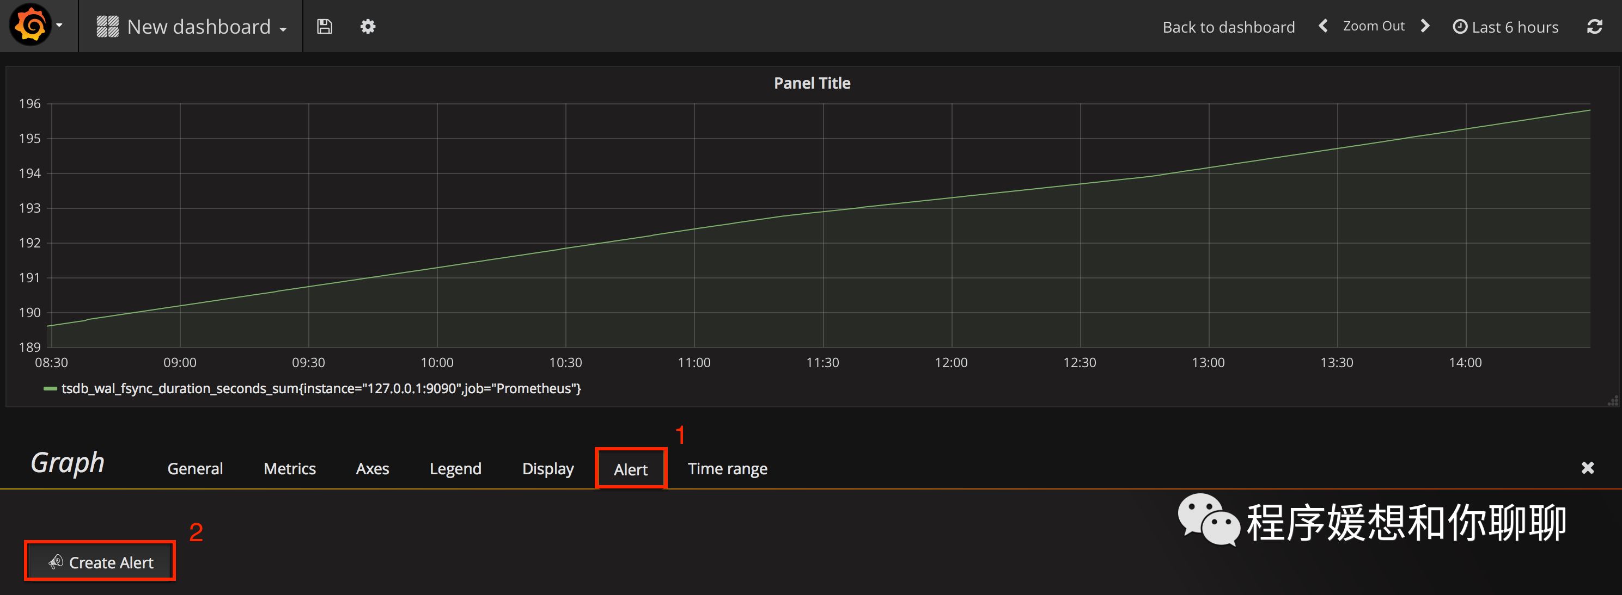Click the Grafana logo icon
The image size is (1622, 595).
tap(30, 25)
